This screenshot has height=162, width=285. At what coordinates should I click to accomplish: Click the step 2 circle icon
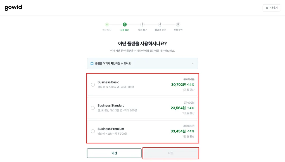125,24
